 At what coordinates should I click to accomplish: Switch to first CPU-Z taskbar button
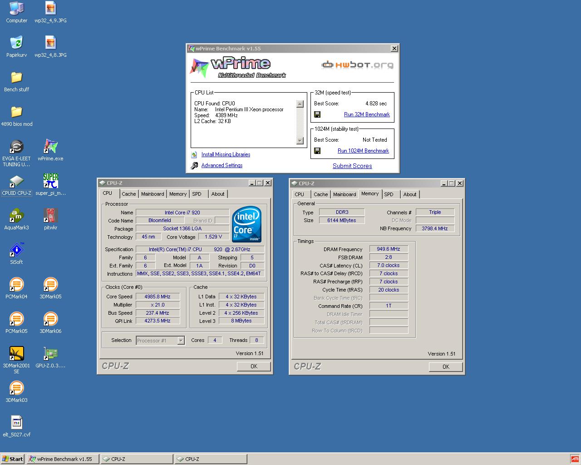coord(137,459)
